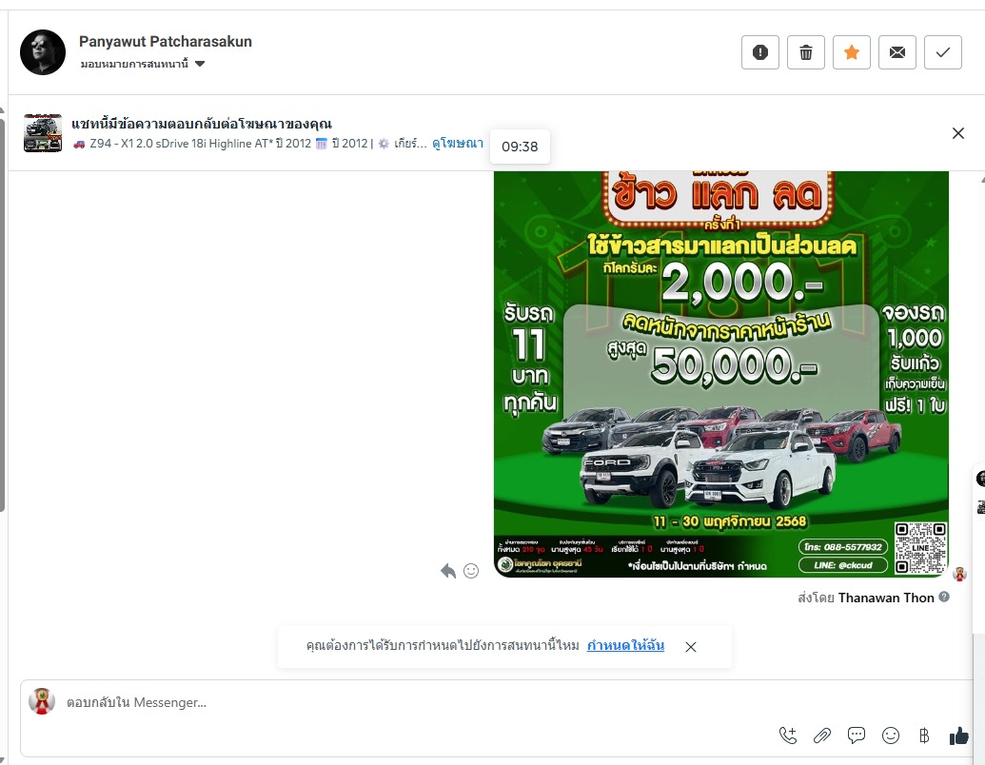The width and height of the screenshot is (985, 765).
Task: Delete conversation using trash icon
Action: tap(806, 52)
